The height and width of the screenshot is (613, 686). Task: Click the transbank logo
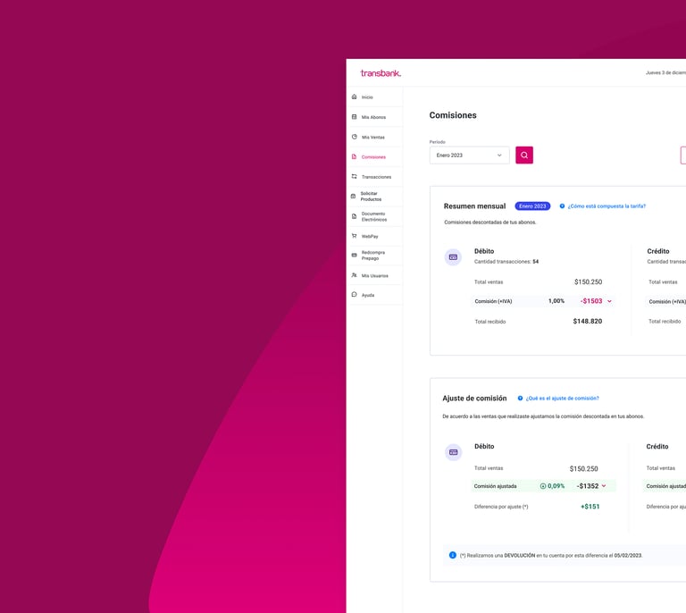pos(381,73)
